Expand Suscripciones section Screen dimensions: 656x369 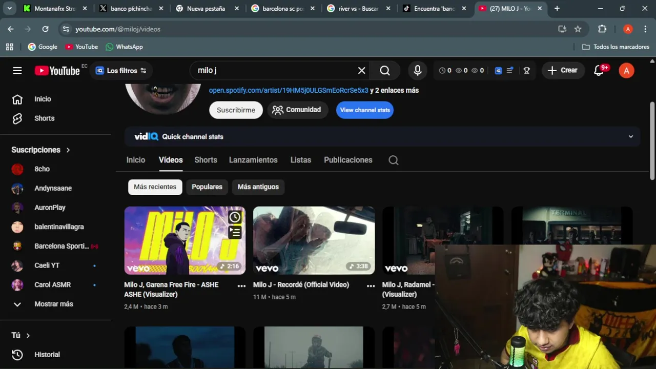coord(41,150)
